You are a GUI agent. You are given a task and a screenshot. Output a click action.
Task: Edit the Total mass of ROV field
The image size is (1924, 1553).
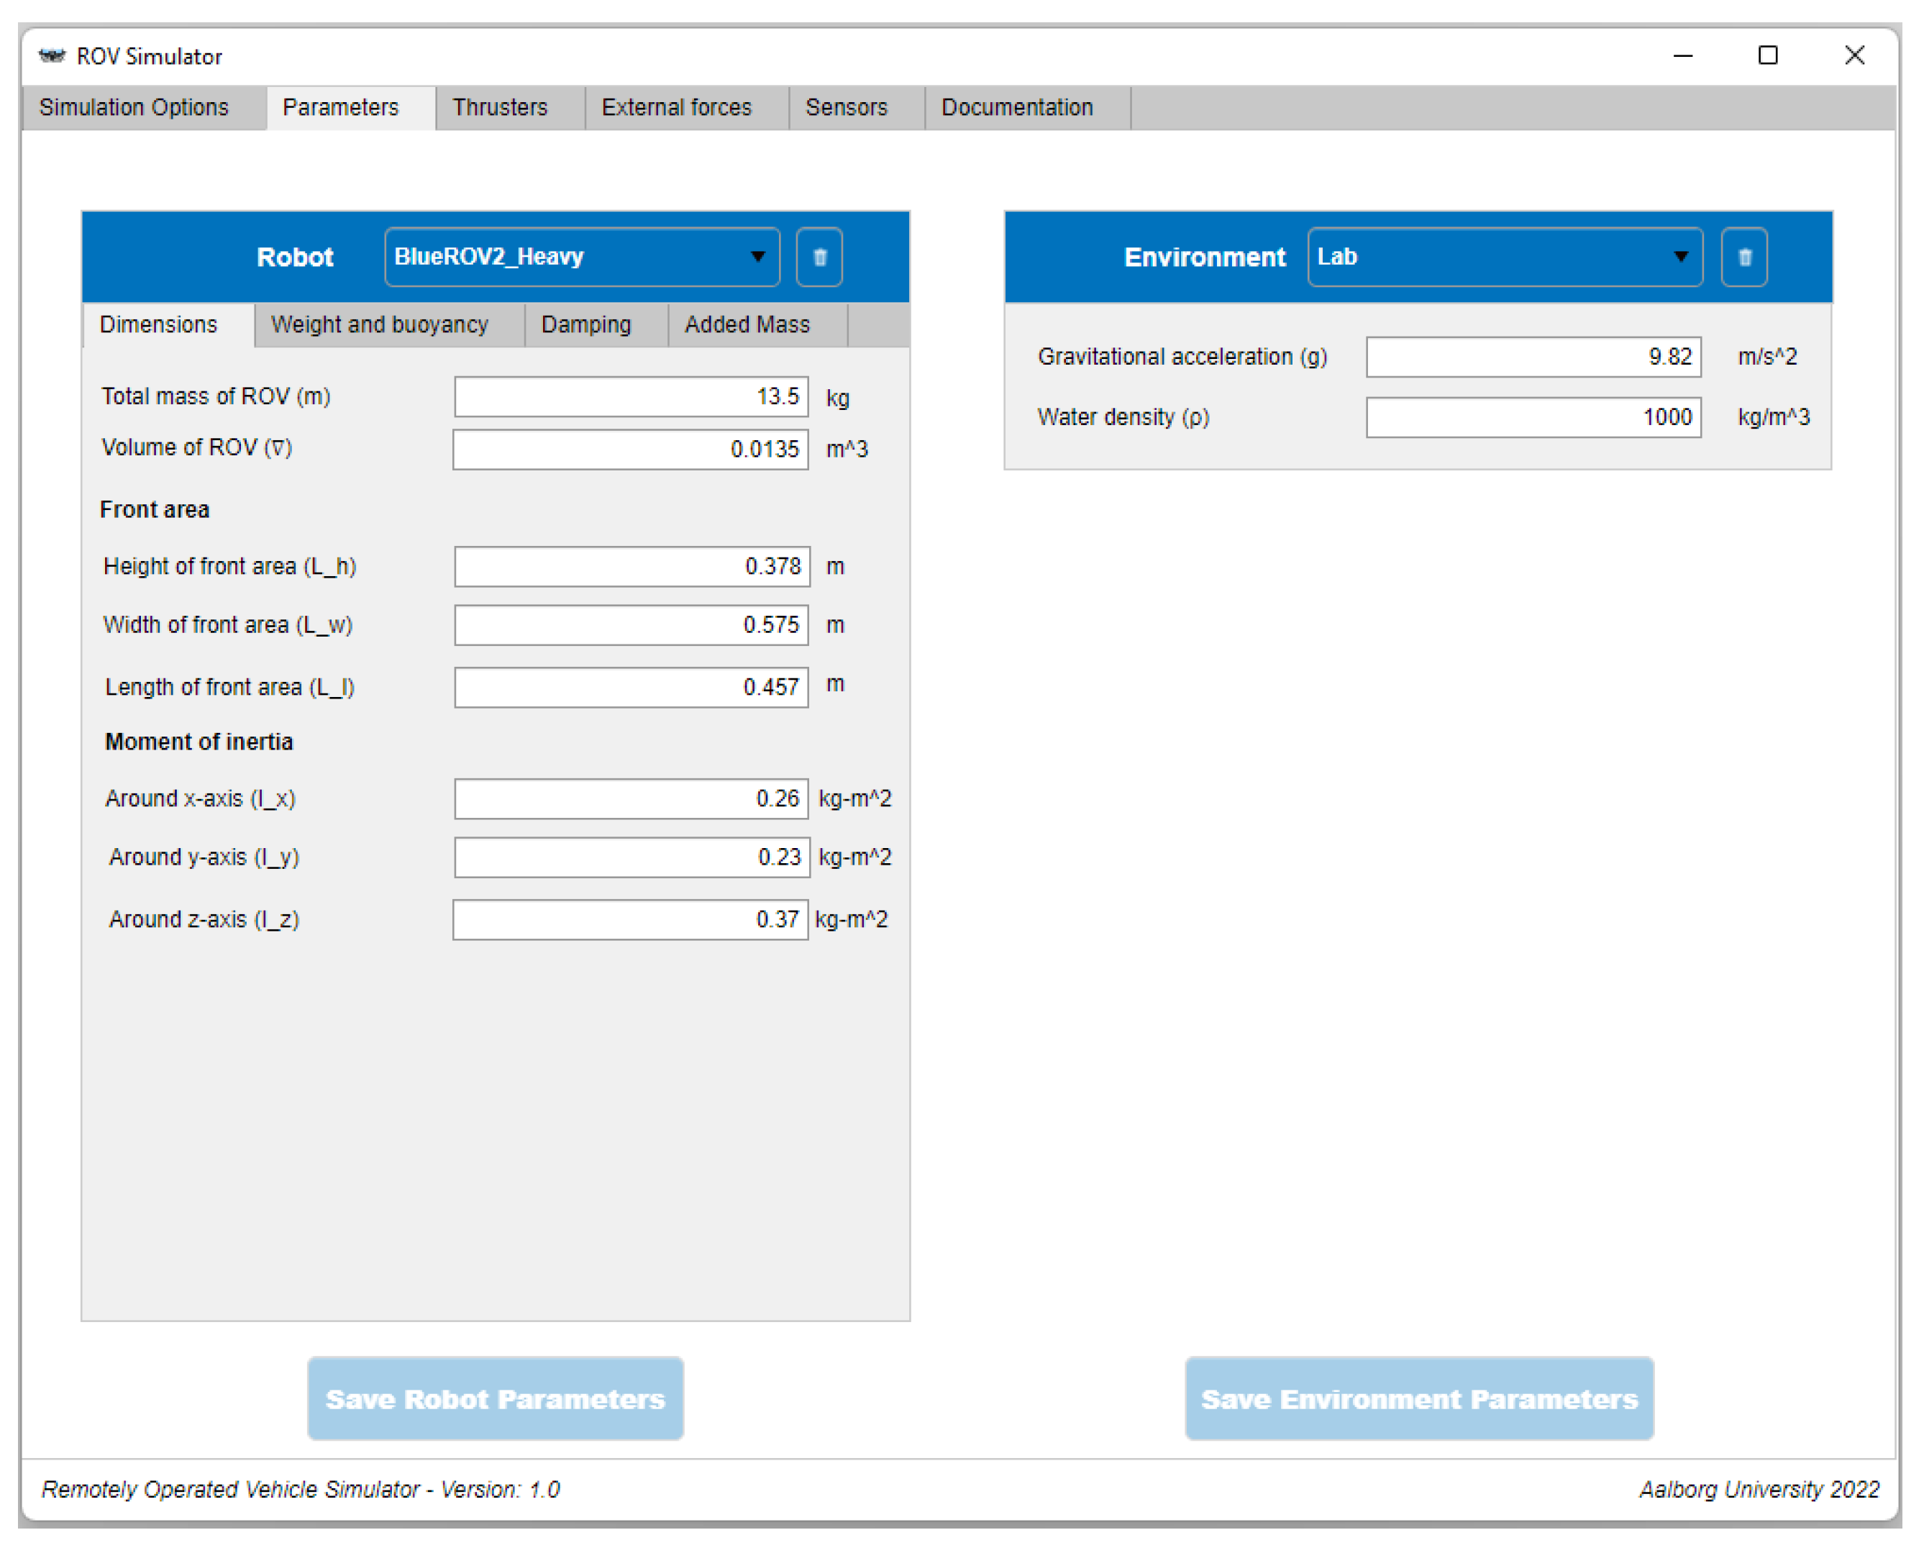click(x=631, y=397)
